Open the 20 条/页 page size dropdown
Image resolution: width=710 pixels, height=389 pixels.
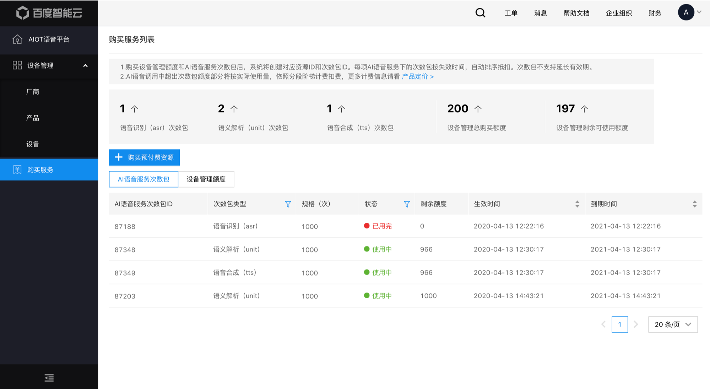pos(673,324)
